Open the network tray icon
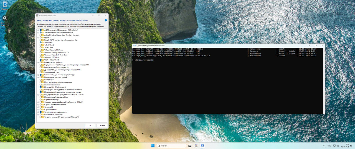Image resolution: width=355 pixels, height=149 pixels. (x=334, y=146)
